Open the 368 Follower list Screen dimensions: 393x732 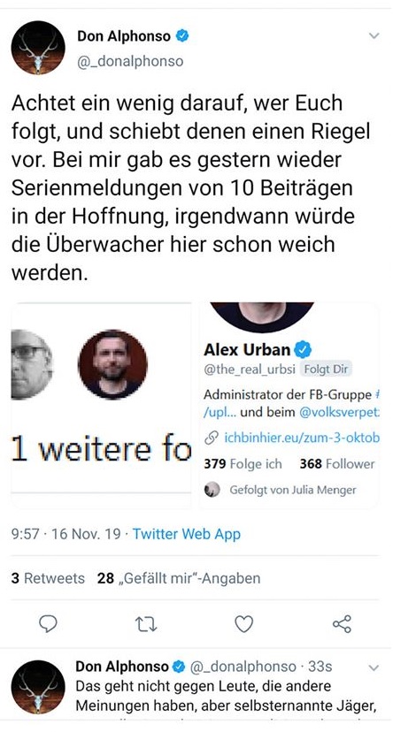coord(337,464)
